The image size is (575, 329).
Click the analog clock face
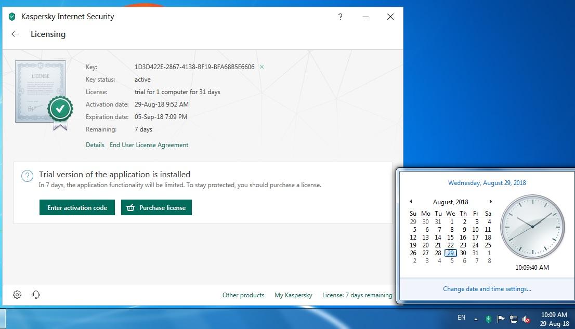click(x=532, y=227)
